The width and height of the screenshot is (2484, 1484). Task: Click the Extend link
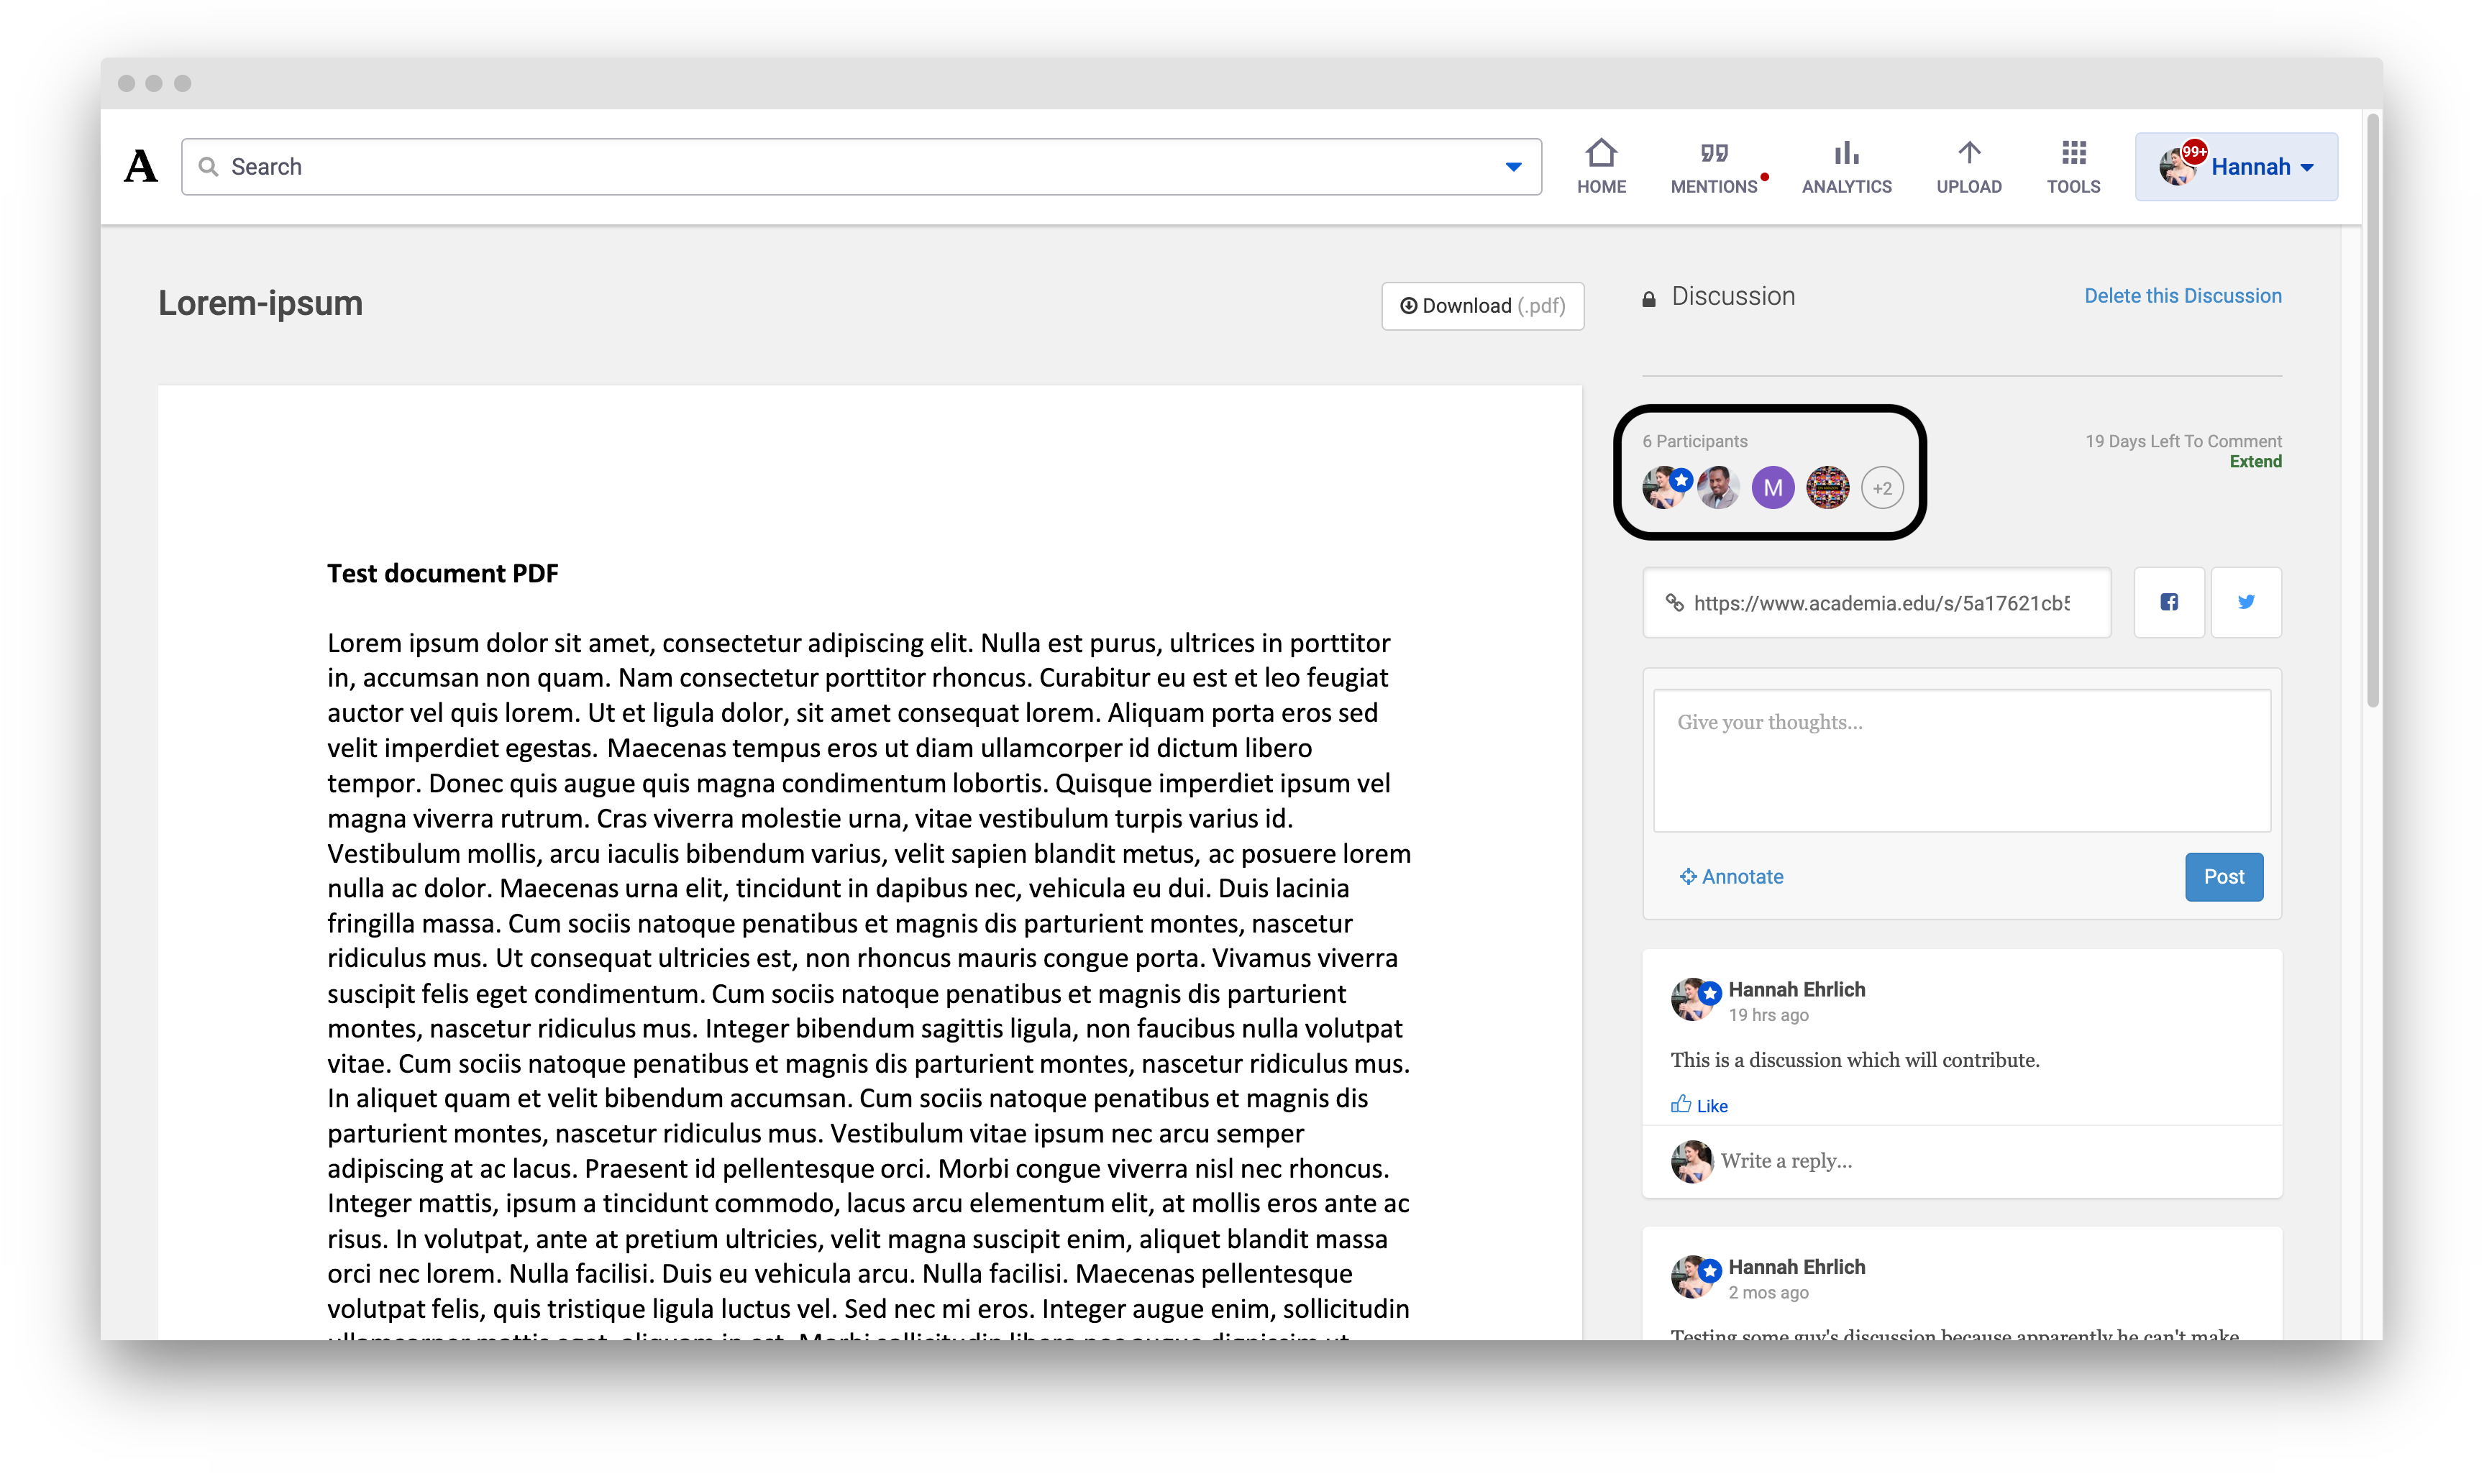click(x=2255, y=461)
